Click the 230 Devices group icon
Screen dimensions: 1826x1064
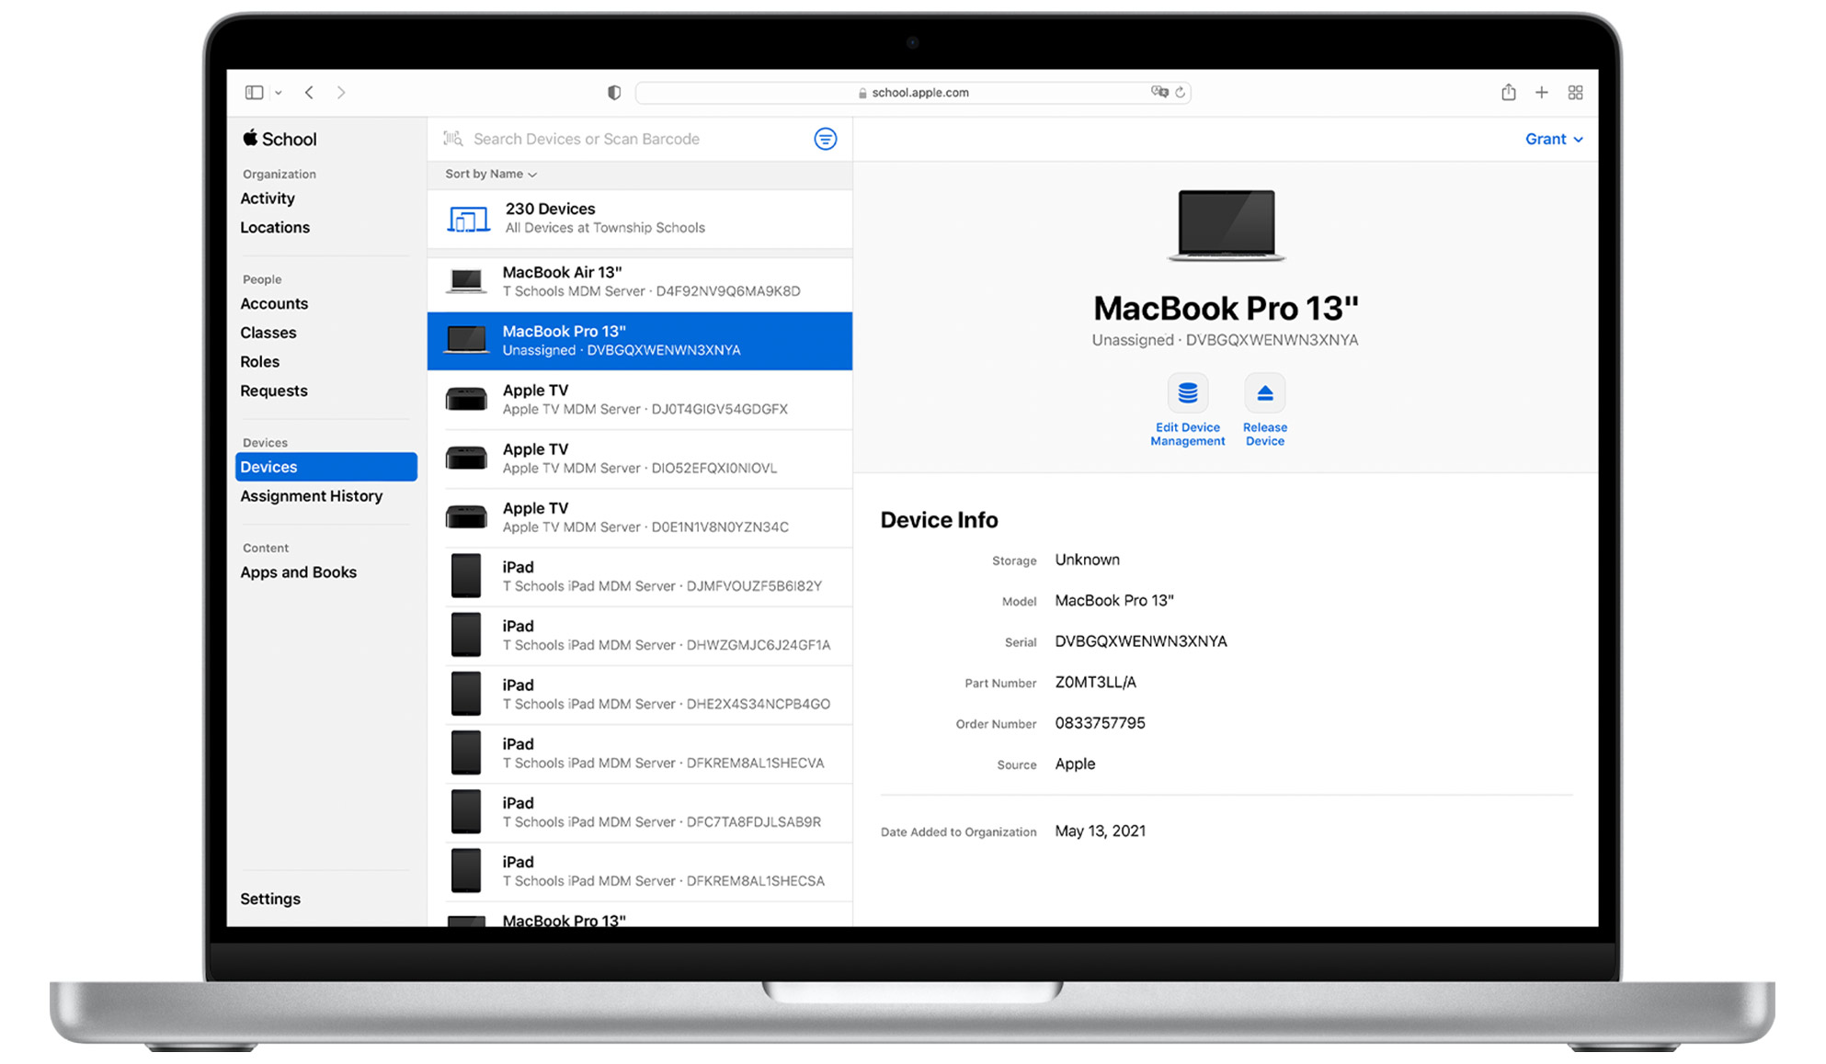pos(467,219)
